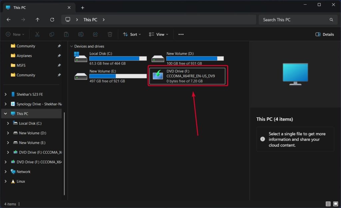Switch to large thumbnails view from the status bar
Viewport: 341px width, 208px height.
click(336, 204)
